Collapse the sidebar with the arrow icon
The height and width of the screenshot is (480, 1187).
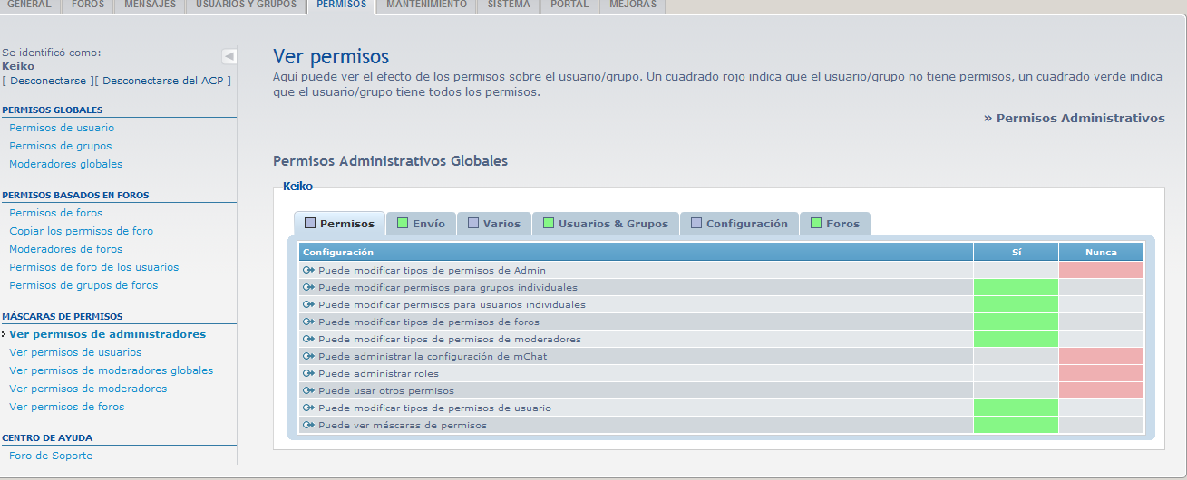click(x=229, y=56)
